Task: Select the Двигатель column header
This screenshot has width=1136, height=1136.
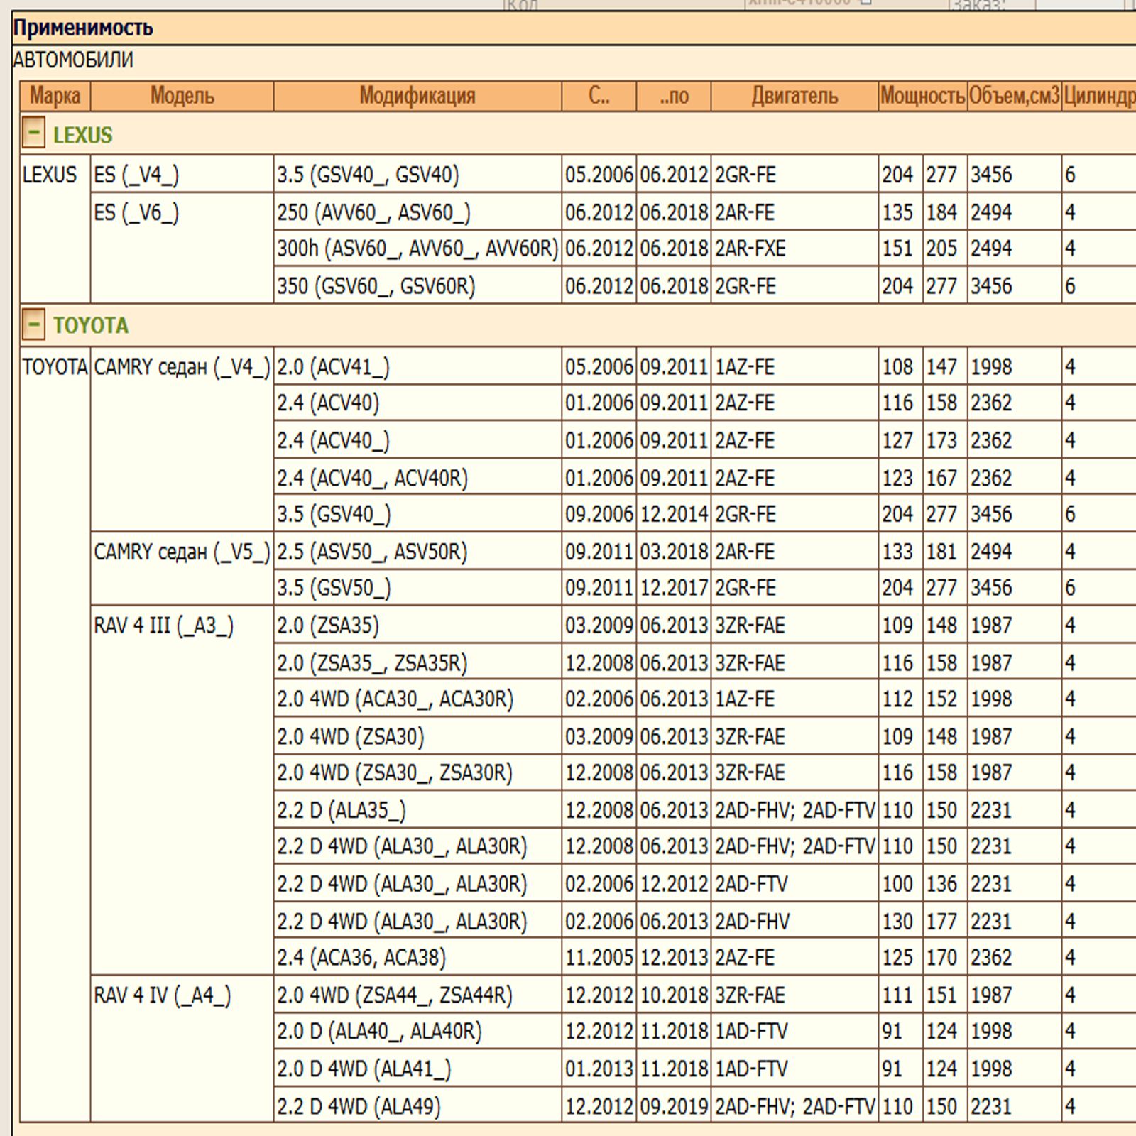Action: pyautogui.click(x=794, y=96)
